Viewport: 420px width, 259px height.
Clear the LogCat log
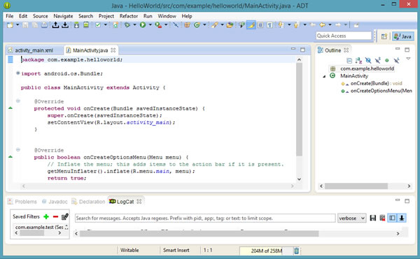382,218
